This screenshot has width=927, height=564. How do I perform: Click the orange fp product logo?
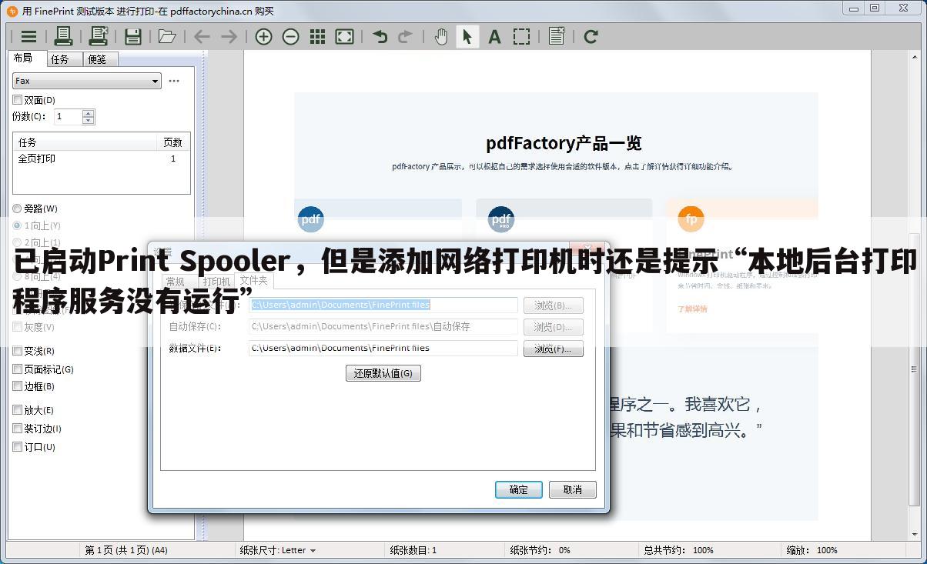click(691, 219)
